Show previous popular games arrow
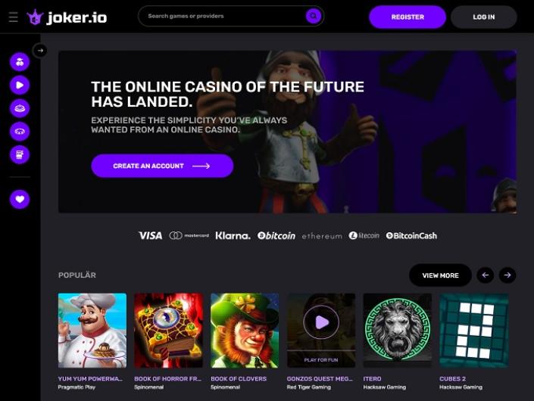This screenshot has height=401, width=534. click(x=486, y=275)
